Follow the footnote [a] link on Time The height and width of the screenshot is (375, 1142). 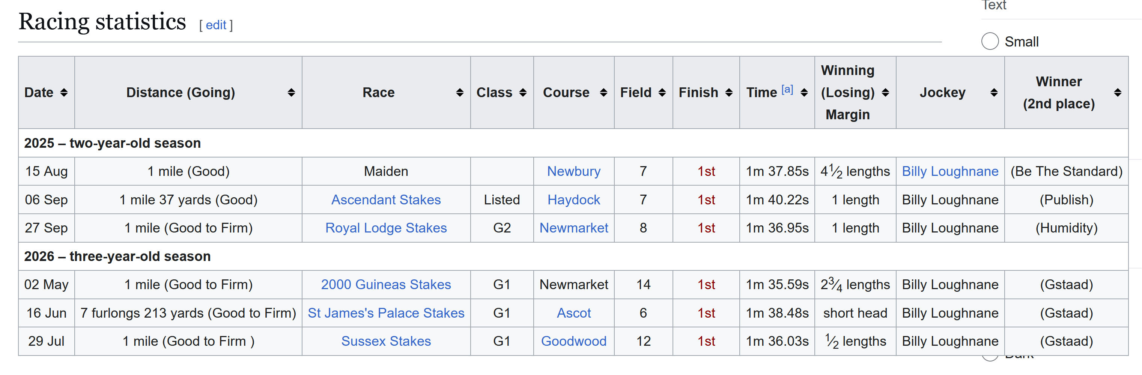(787, 89)
